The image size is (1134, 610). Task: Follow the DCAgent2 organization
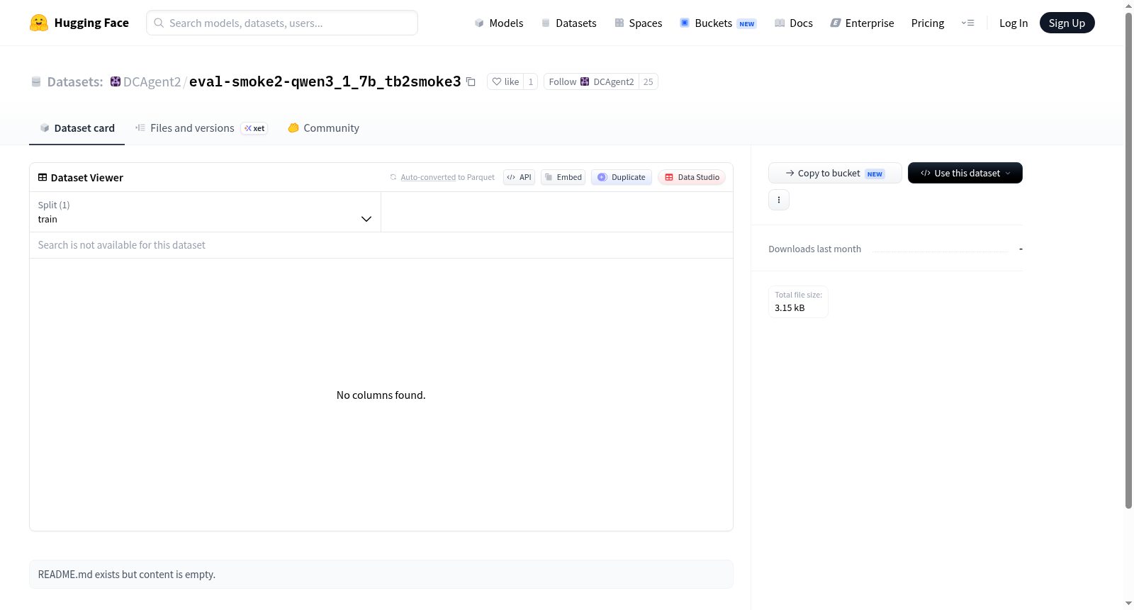click(x=591, y=81)
